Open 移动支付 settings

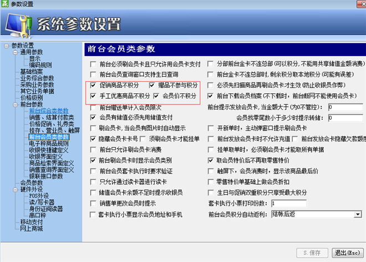(x=32, y=222)
